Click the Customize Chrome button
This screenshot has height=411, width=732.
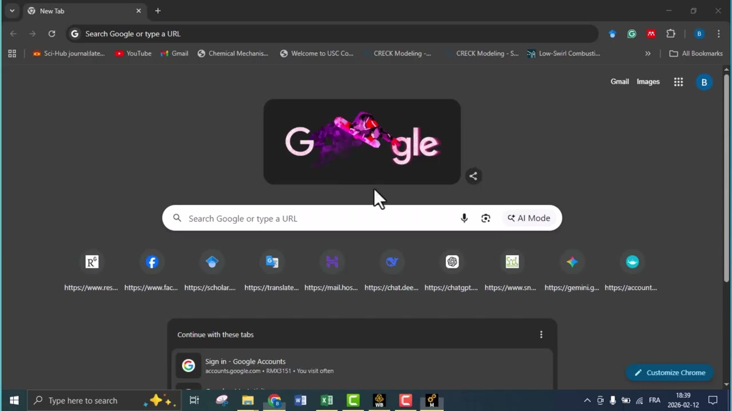670,373
